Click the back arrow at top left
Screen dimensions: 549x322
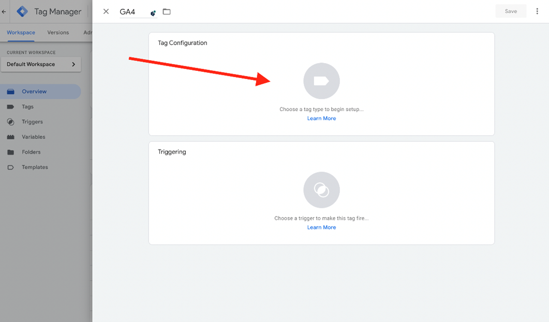(x=4, y=11)
